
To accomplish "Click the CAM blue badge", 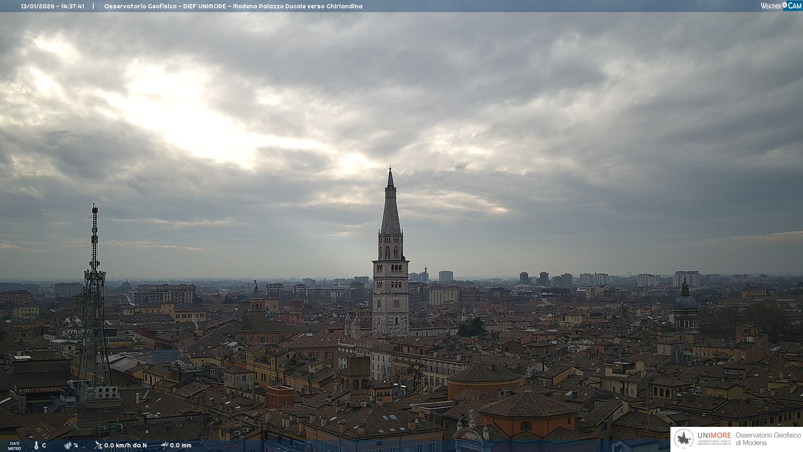I will coord(795,5).
